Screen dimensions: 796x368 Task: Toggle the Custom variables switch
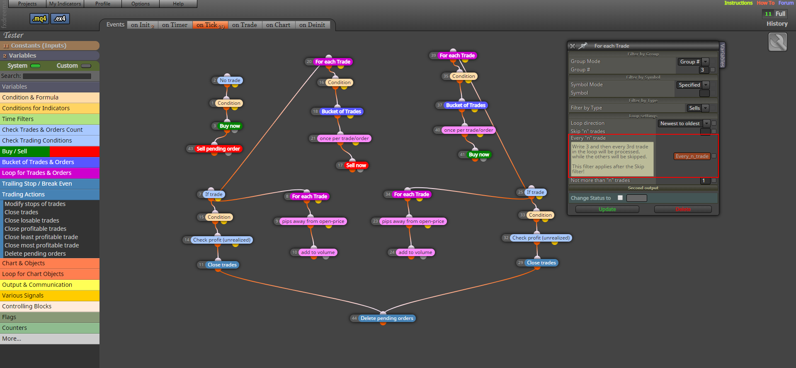point(86,66)
